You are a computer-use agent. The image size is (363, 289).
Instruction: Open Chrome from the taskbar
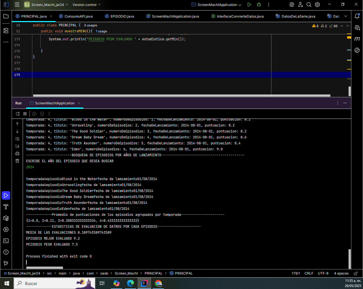[158, 283]
